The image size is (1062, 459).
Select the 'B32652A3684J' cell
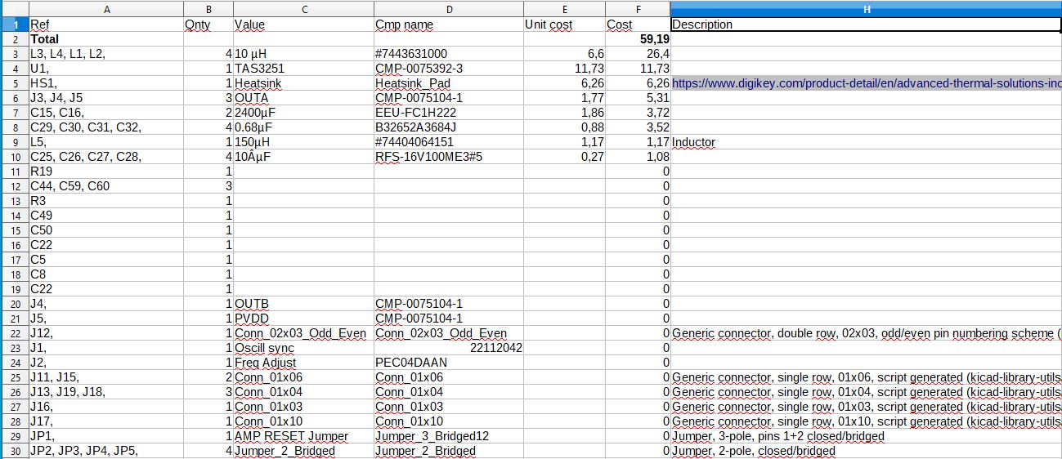click(x=449, y=127)
